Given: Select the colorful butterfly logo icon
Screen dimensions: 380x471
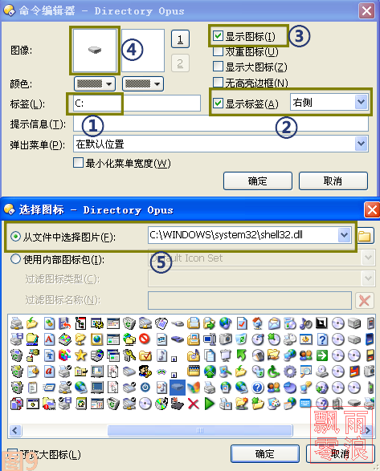Looking at the screenshot, I should (193, 388).
